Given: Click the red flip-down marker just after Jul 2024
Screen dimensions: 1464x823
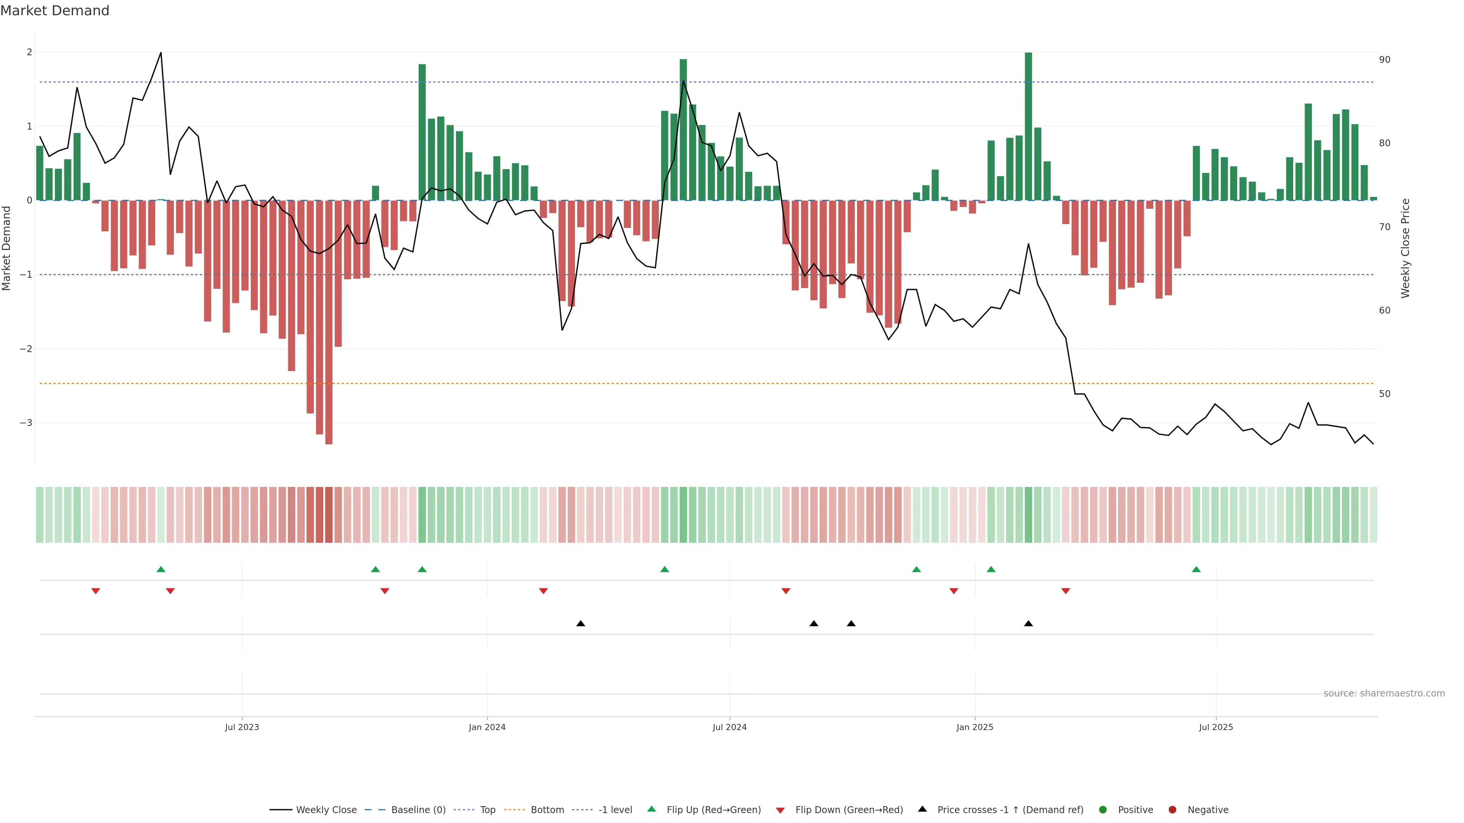Looking at the screenshot, I should coord(786,591).
